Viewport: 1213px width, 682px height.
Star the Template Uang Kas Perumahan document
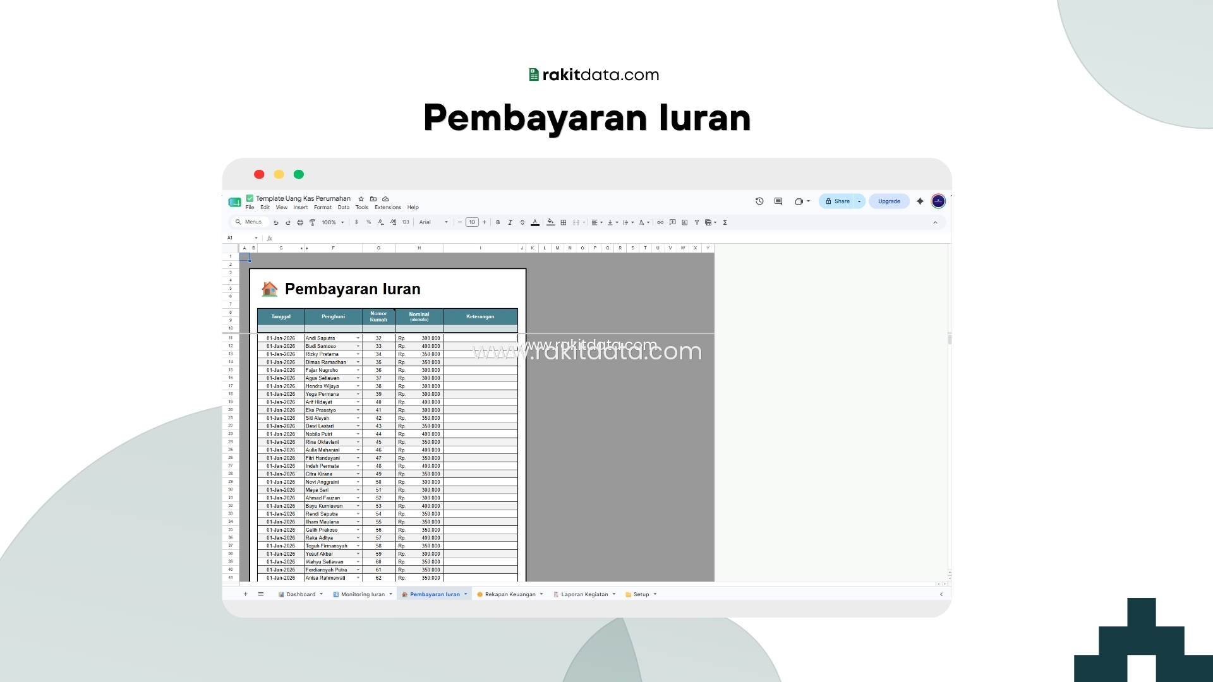click(x=361, y=199)
